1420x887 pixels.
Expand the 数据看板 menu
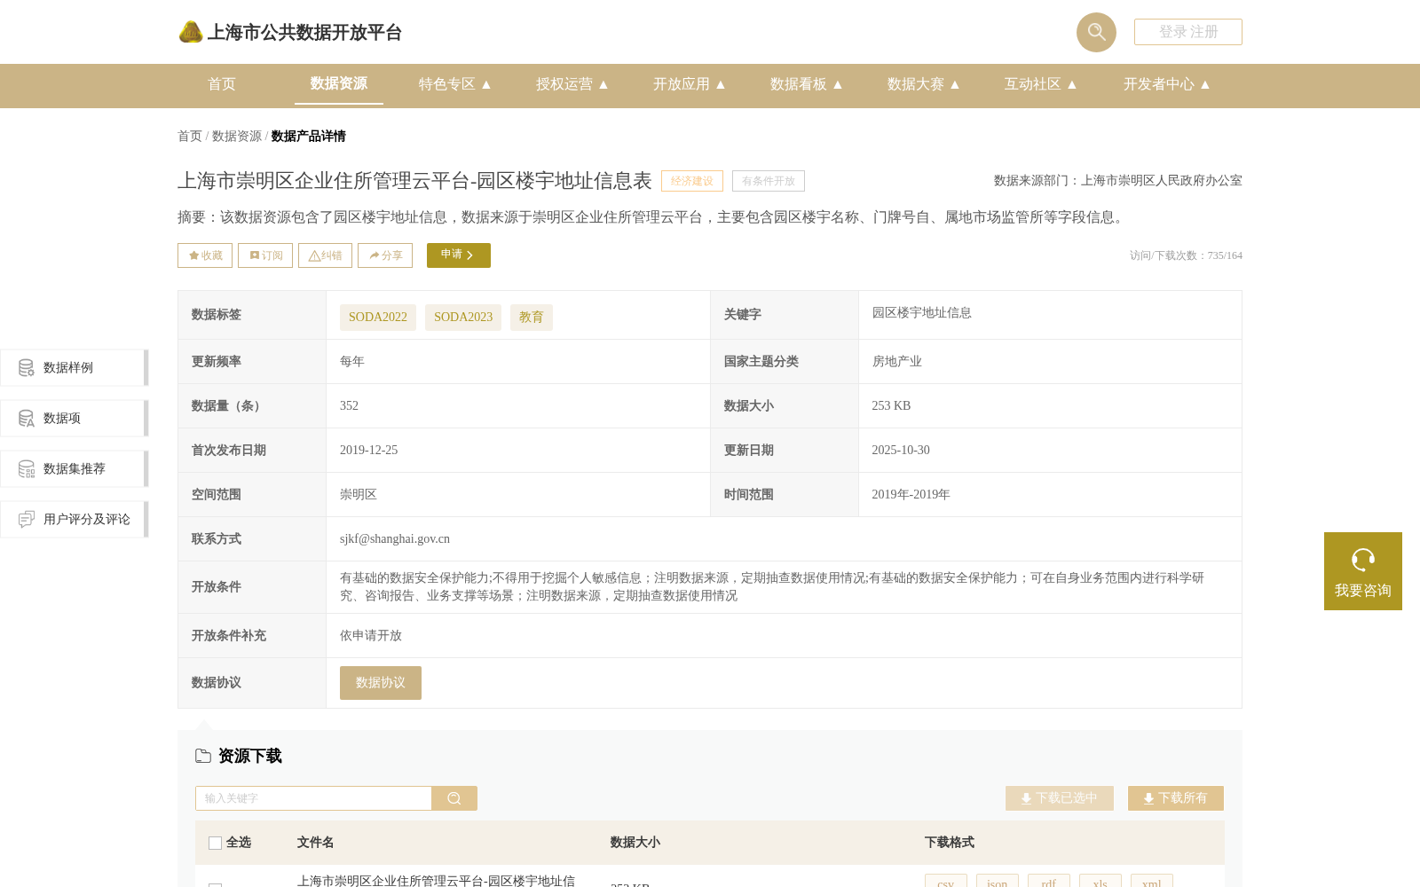tap(807, 84)
